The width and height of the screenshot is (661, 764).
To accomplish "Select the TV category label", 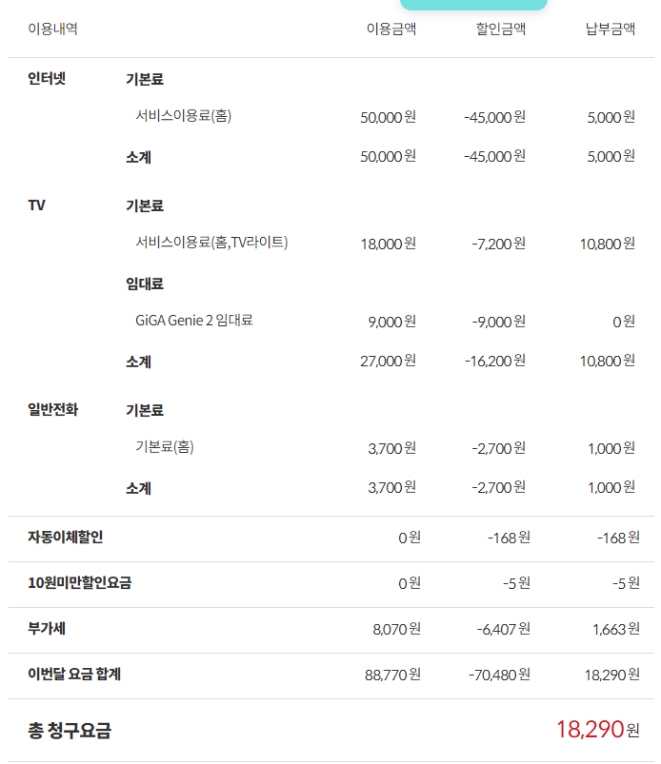I will 37,205.
